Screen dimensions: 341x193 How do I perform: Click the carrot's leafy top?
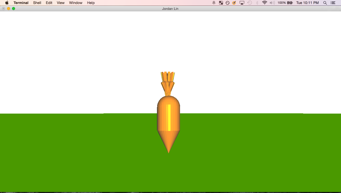(x=168, y=84)
